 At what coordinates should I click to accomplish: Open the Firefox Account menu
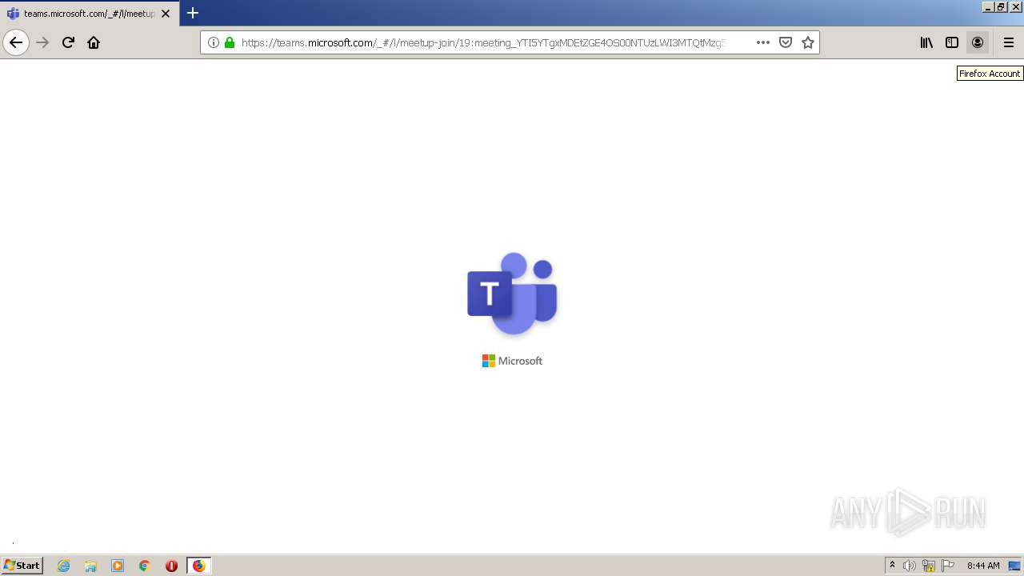(x=978, y=42)
